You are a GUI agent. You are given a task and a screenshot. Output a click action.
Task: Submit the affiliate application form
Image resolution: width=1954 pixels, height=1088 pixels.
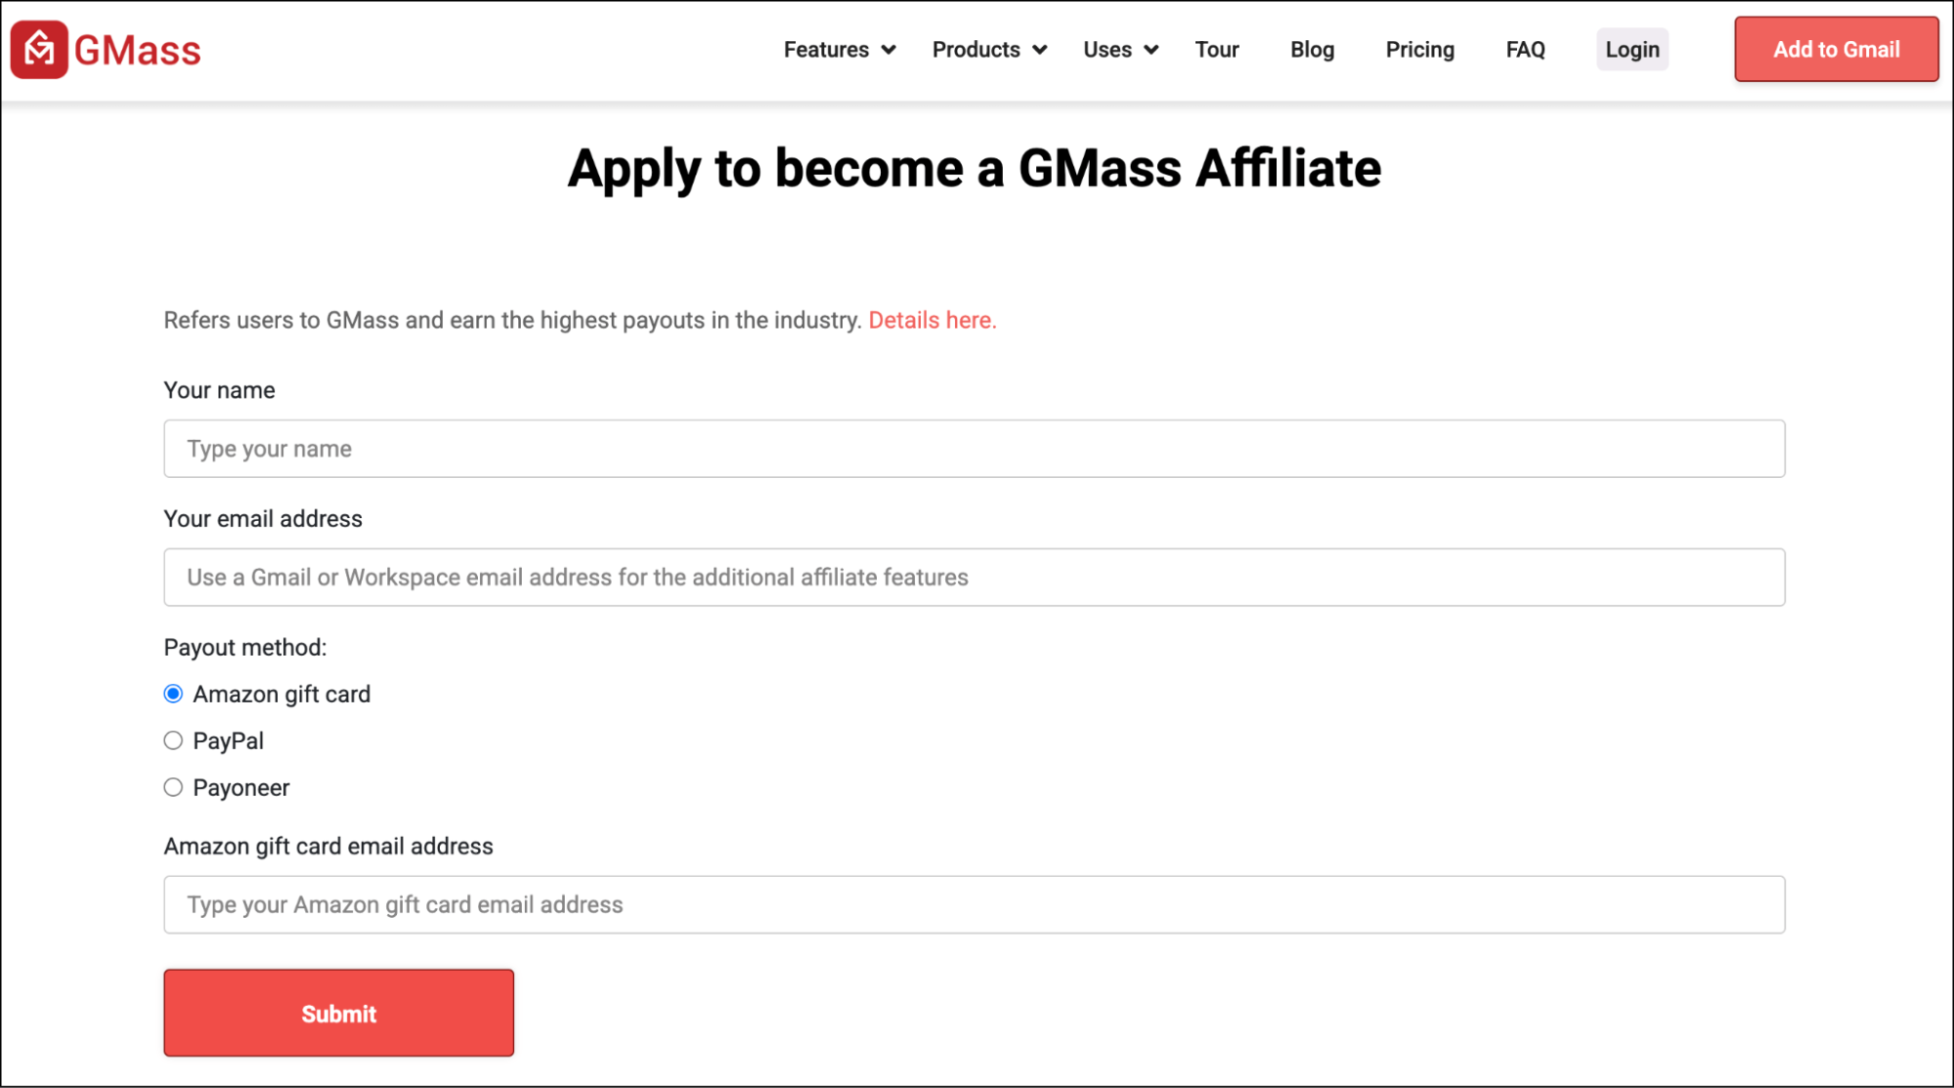click(338, 1013)
